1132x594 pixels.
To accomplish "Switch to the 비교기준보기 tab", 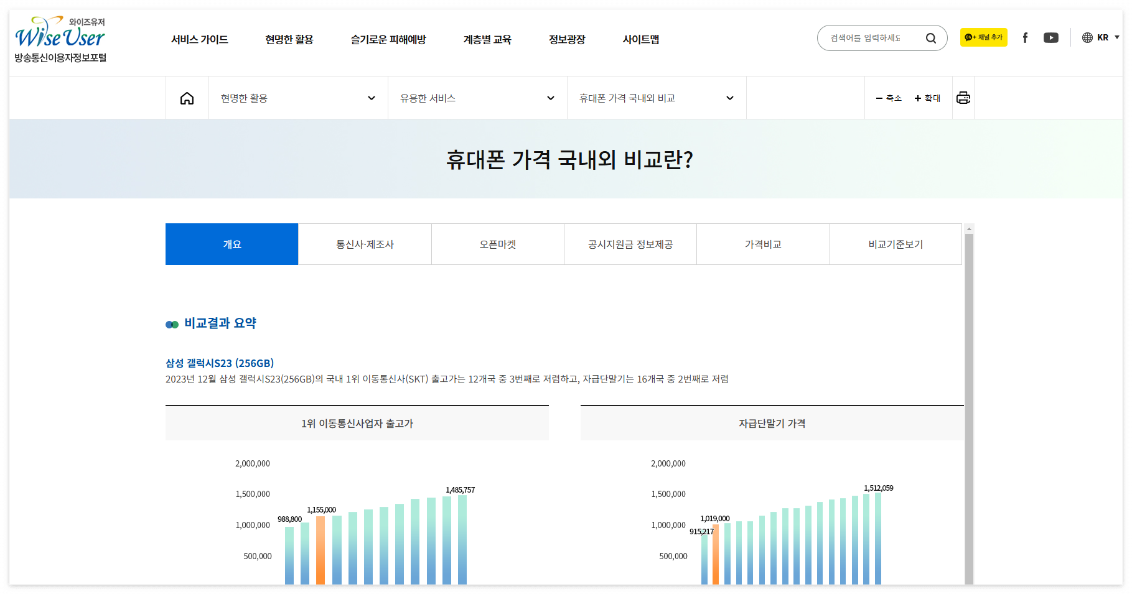I will coord(896,244).
